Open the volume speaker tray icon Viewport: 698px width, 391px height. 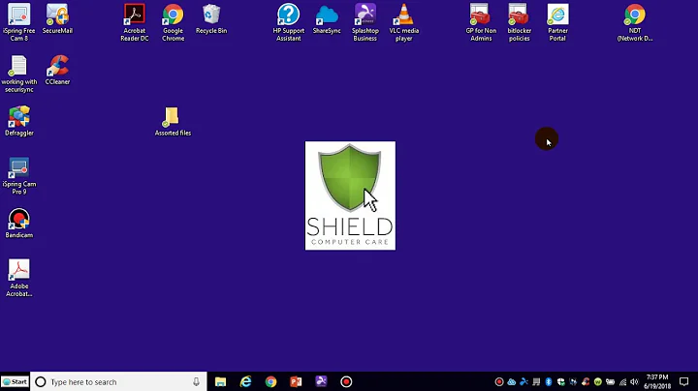tap(634, 381)
